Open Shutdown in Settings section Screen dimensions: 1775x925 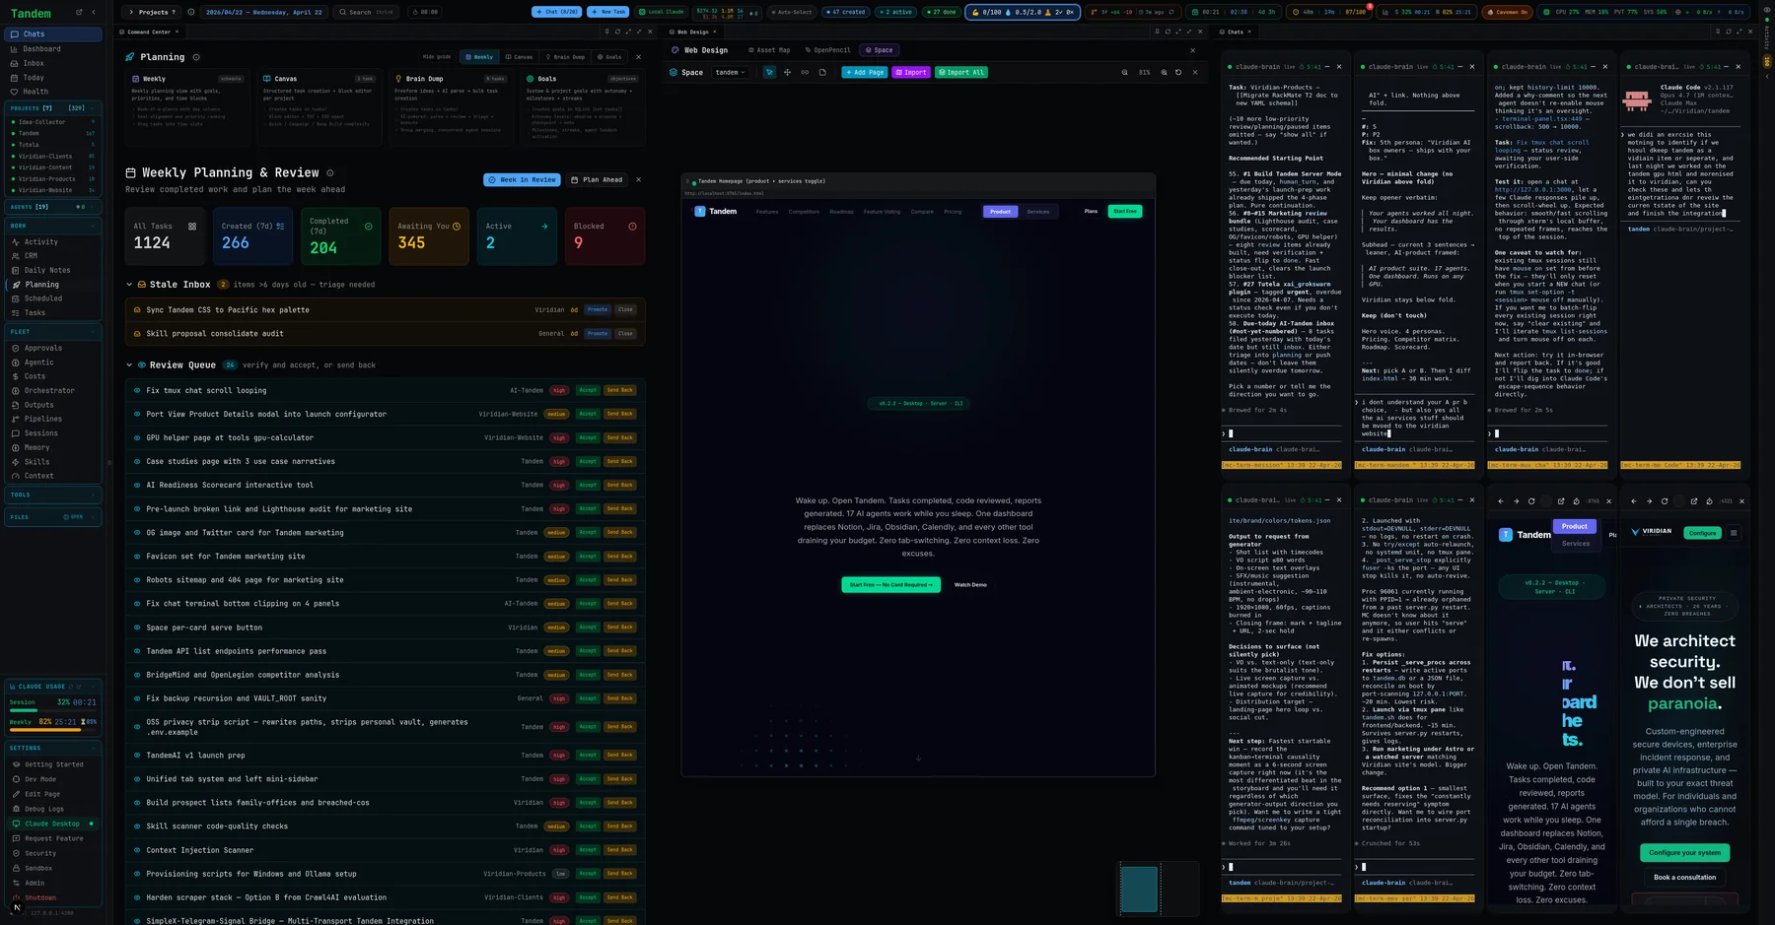click(53, 897)
